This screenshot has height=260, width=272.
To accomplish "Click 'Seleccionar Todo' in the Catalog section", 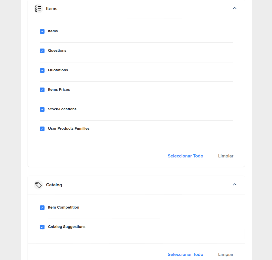I will click(x=185, y=255).
